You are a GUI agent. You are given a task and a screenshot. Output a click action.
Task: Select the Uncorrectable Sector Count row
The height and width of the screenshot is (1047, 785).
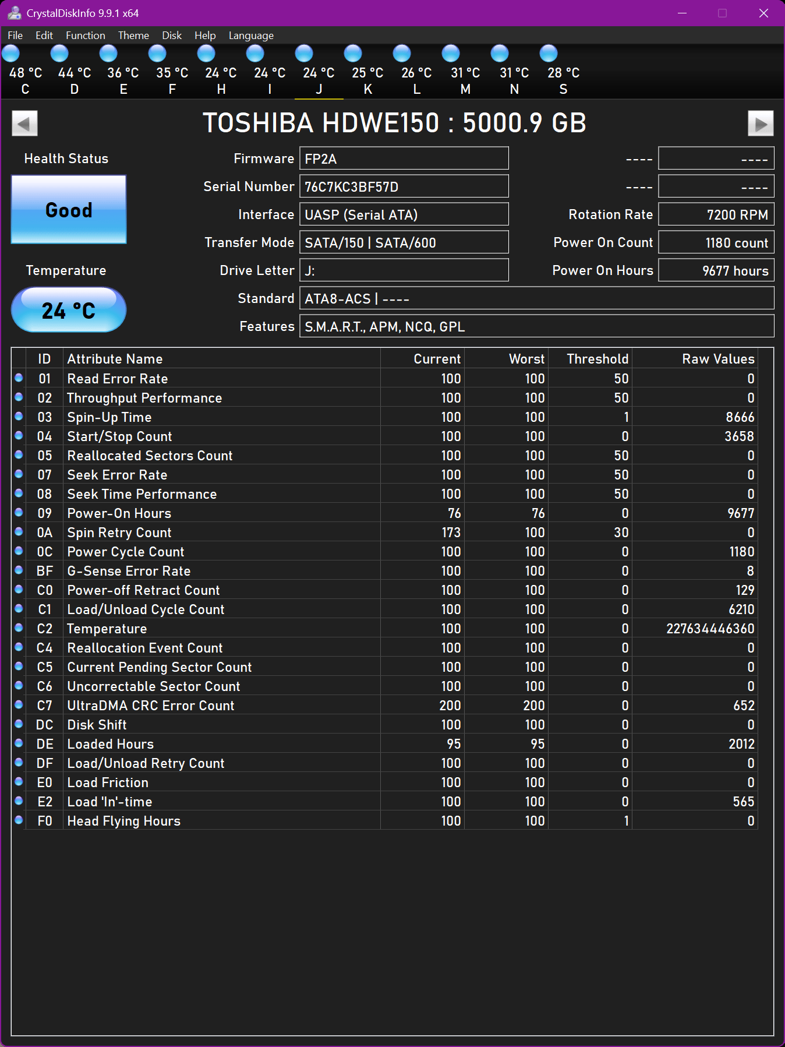pyautogui.click(x=385, y=686)
